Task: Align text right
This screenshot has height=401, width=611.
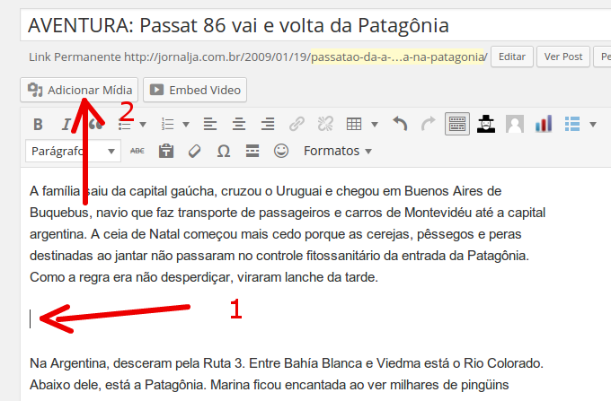Action: [x=268, y=125]
